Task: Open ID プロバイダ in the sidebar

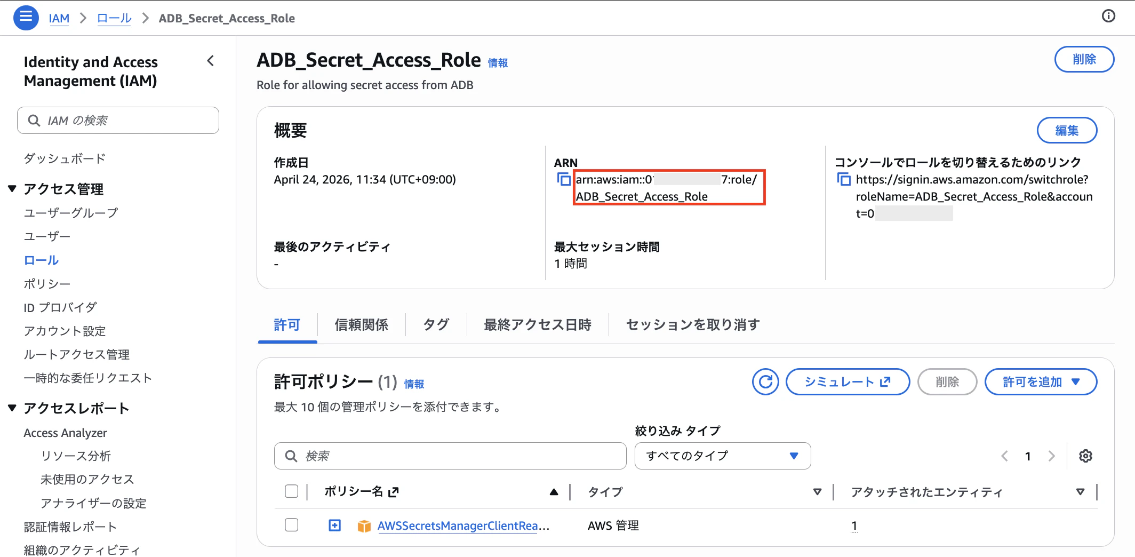Action: (x=60, y=307)
